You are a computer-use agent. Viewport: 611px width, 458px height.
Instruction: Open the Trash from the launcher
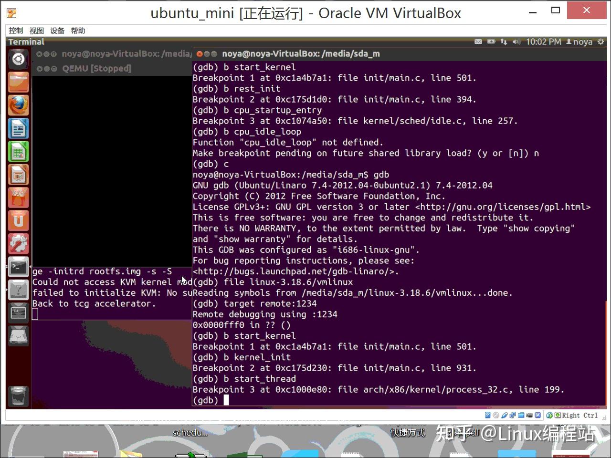[x=18, y=396]
